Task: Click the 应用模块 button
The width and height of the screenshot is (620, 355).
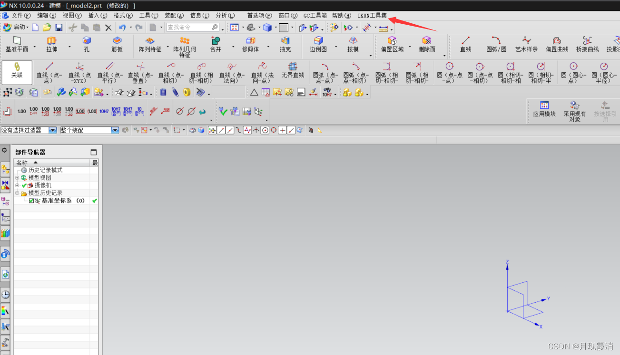Action: point(544,109)
